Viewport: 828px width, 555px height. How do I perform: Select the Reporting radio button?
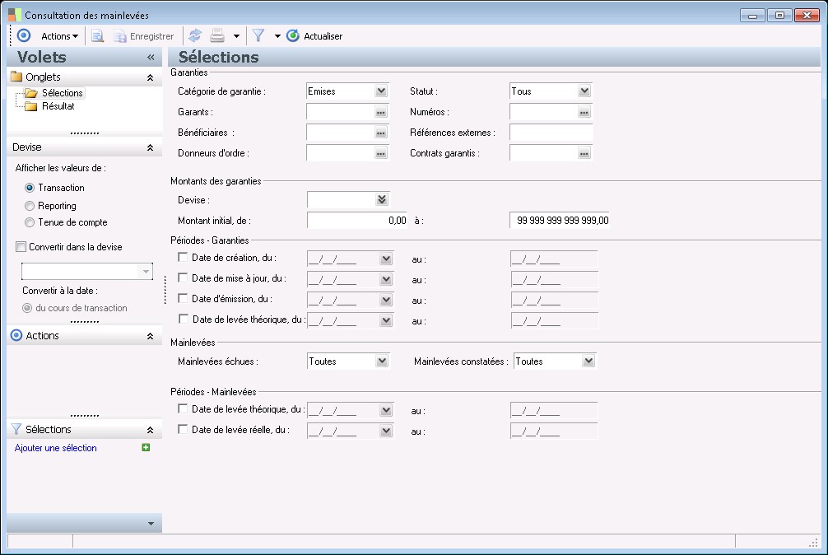tap(30, 206)
